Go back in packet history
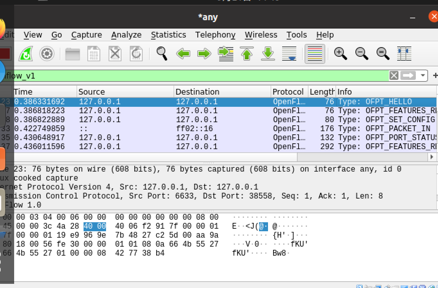The height and width of the screenshot is (288, 438). pyautogui.click(x=183, y=54)
